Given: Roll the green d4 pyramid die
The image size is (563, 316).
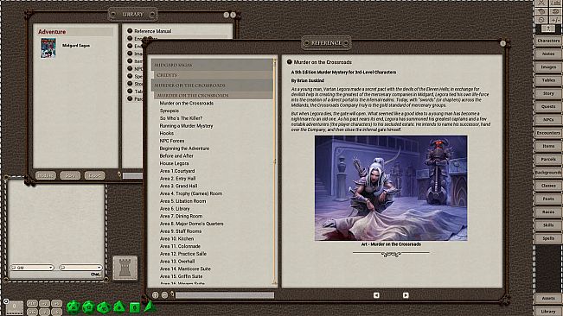Looking at the screenshot, I should tap(150, 307).
